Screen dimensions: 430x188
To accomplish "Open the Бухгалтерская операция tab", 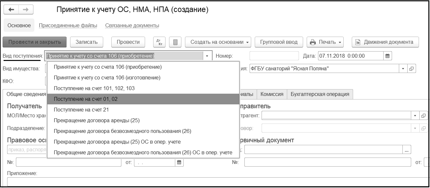I will (320, 94).
